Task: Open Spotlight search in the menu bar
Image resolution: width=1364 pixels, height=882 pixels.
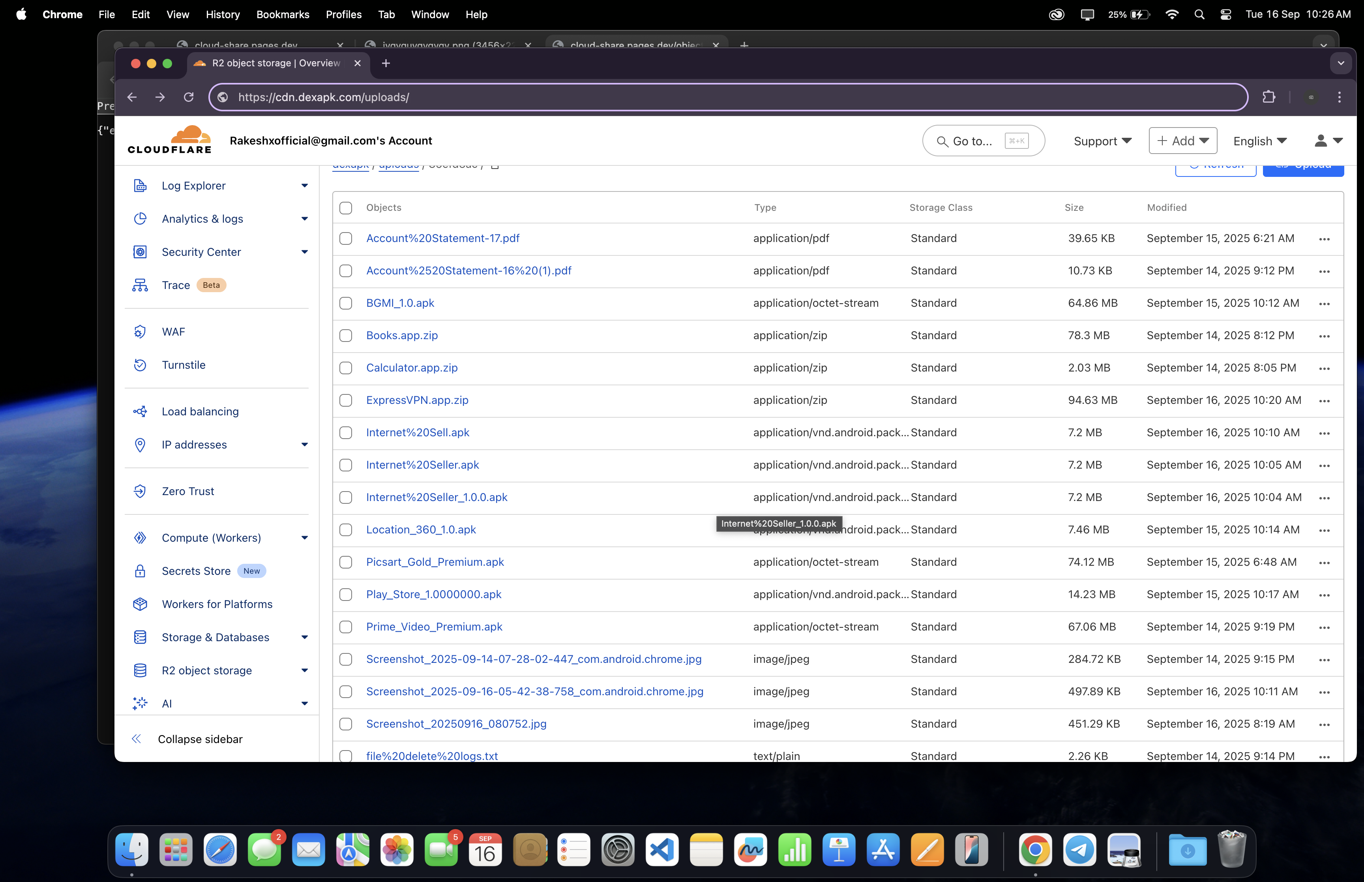Action: [x=1199, y=14]
